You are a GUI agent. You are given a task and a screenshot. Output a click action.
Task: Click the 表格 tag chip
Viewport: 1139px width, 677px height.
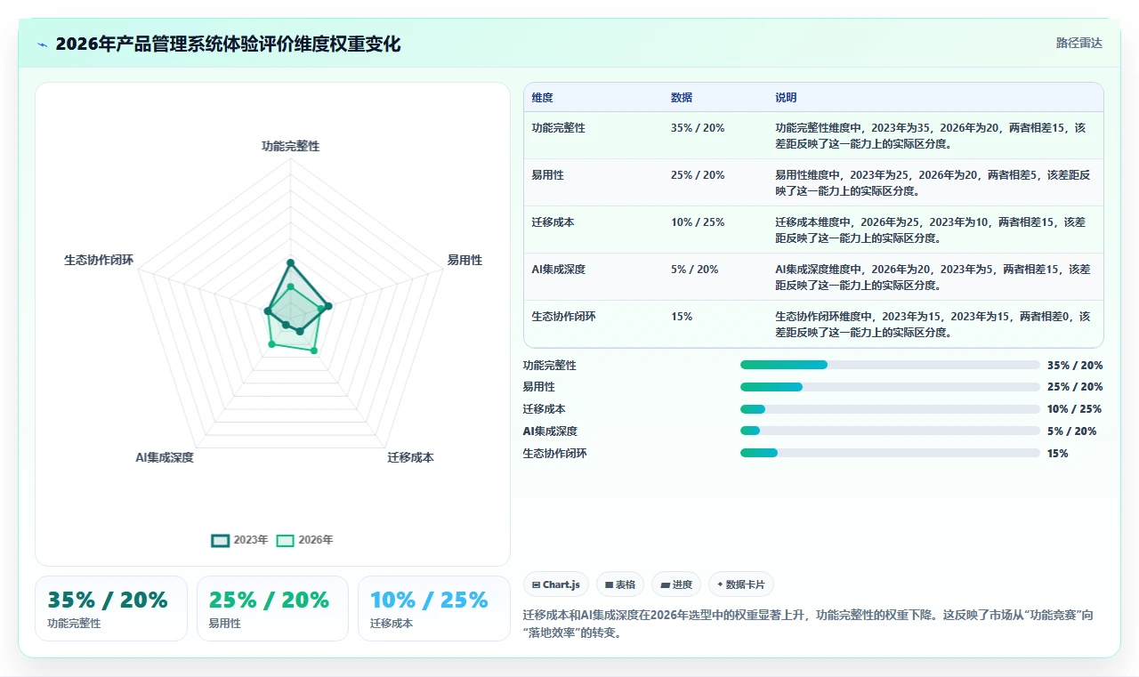pyautogui.click(x=620, y=584)
